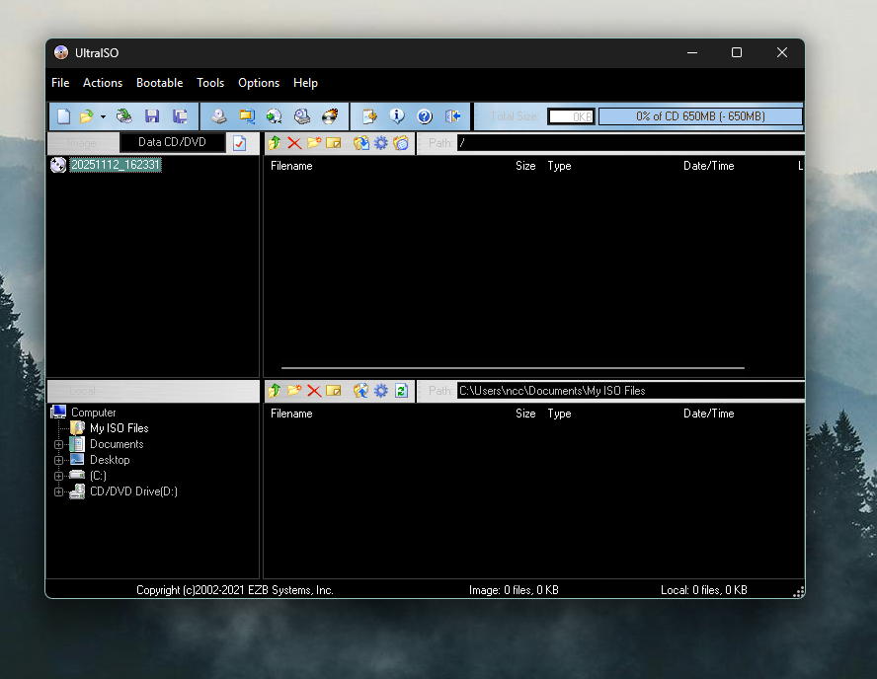Open the Actions menu
The image size is (877, 679).
[103, 83]
